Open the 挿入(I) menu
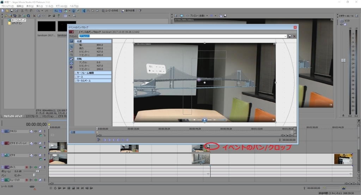The image size is (361, 195). tap(39, 6)
